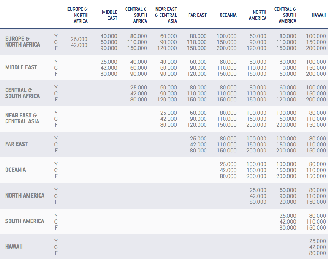Select the FAR EAST column header
The image size is (328, 259).
click(198, 15)
